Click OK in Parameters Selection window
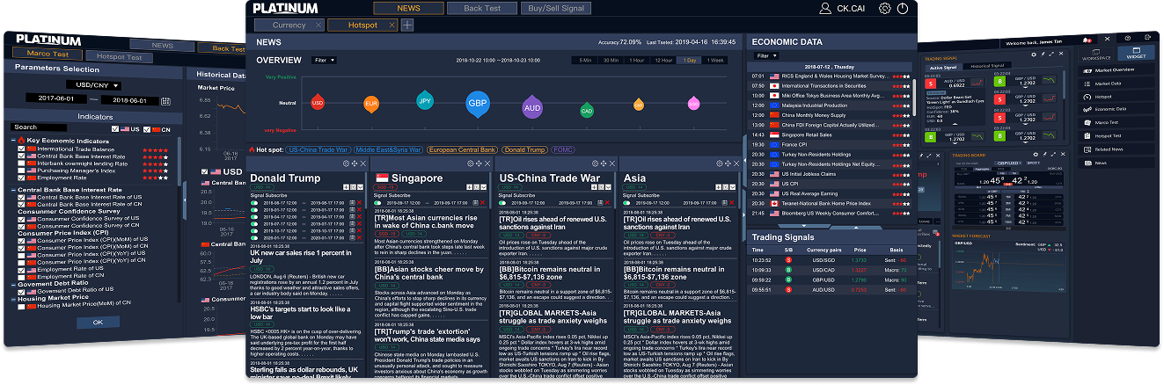1164x385 pixels. click(98, 323)
